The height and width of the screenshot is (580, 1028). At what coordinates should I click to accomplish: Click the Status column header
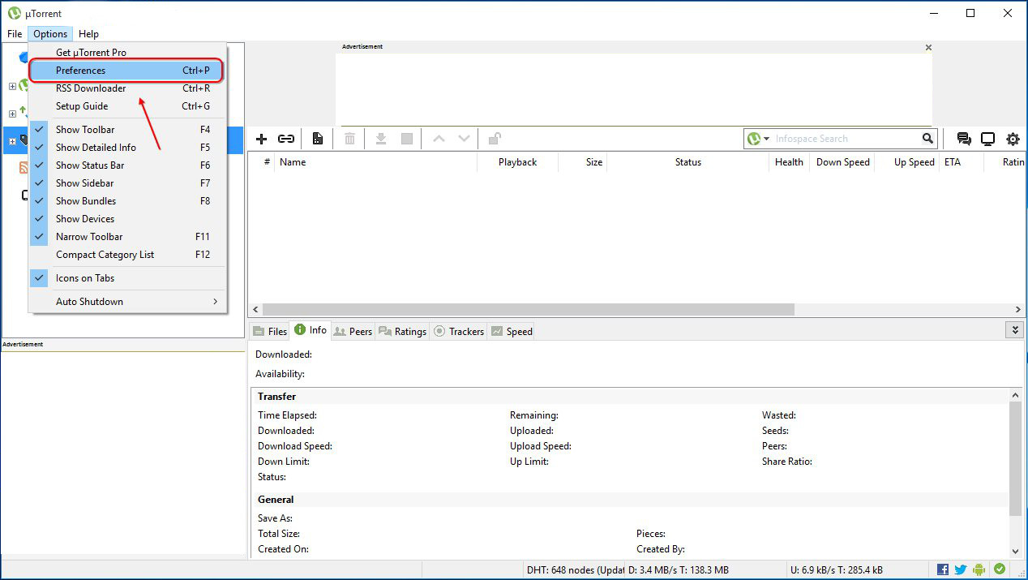click(x=688, y=162)
